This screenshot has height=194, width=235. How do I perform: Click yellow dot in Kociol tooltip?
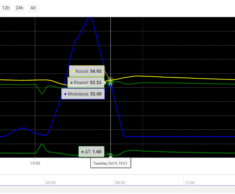click(73, 71)
